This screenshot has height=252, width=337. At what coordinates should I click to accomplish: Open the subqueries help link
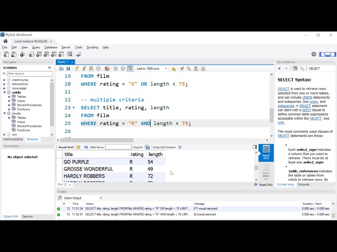pyautogui.click(x=286, y=106)
